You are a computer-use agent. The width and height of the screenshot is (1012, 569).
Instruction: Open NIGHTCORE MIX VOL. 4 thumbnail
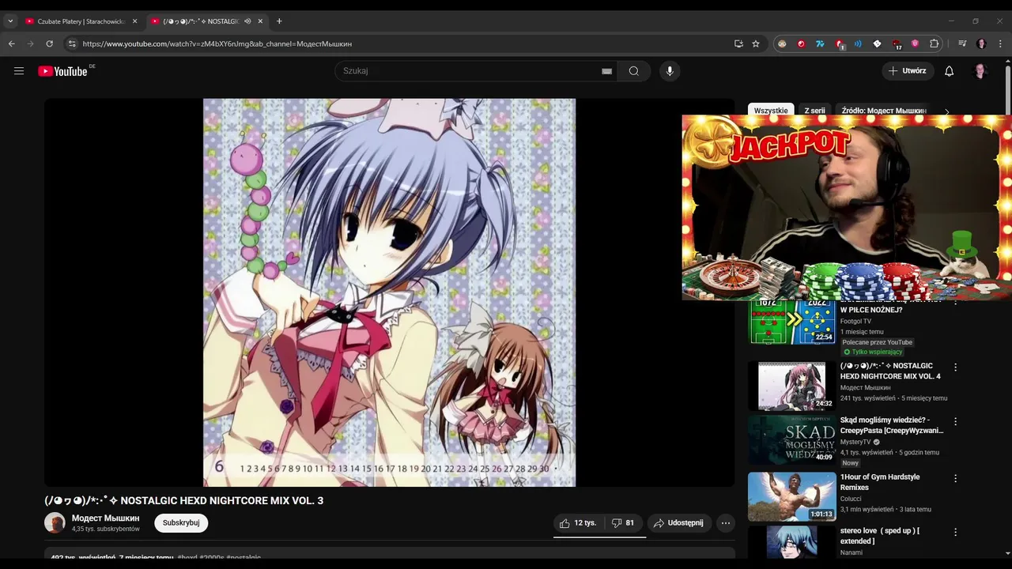[x=791, y=386]
